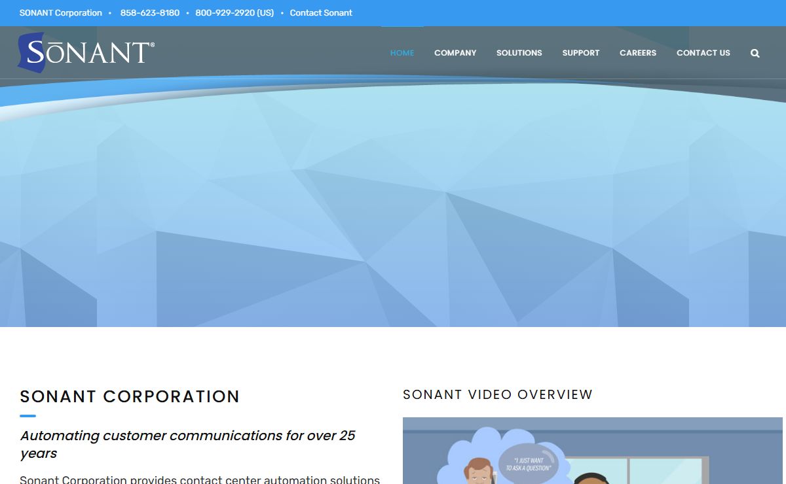Click the 800-929-2920 (US) phone number

pos(234,13)
